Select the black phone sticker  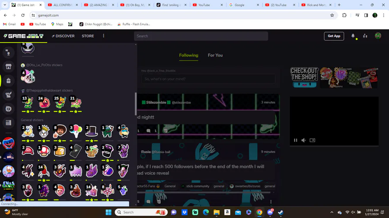click(75, 151)
